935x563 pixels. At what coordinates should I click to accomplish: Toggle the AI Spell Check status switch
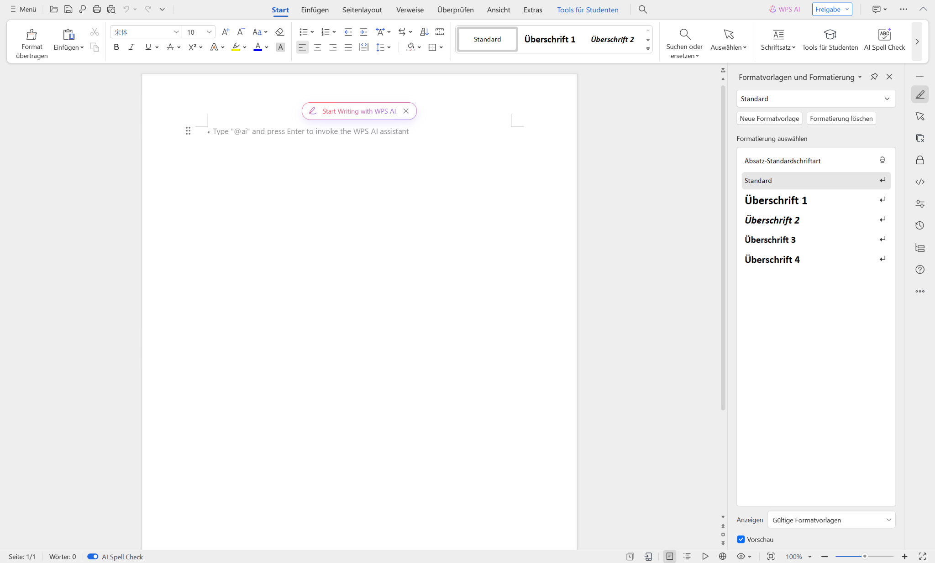93,557
